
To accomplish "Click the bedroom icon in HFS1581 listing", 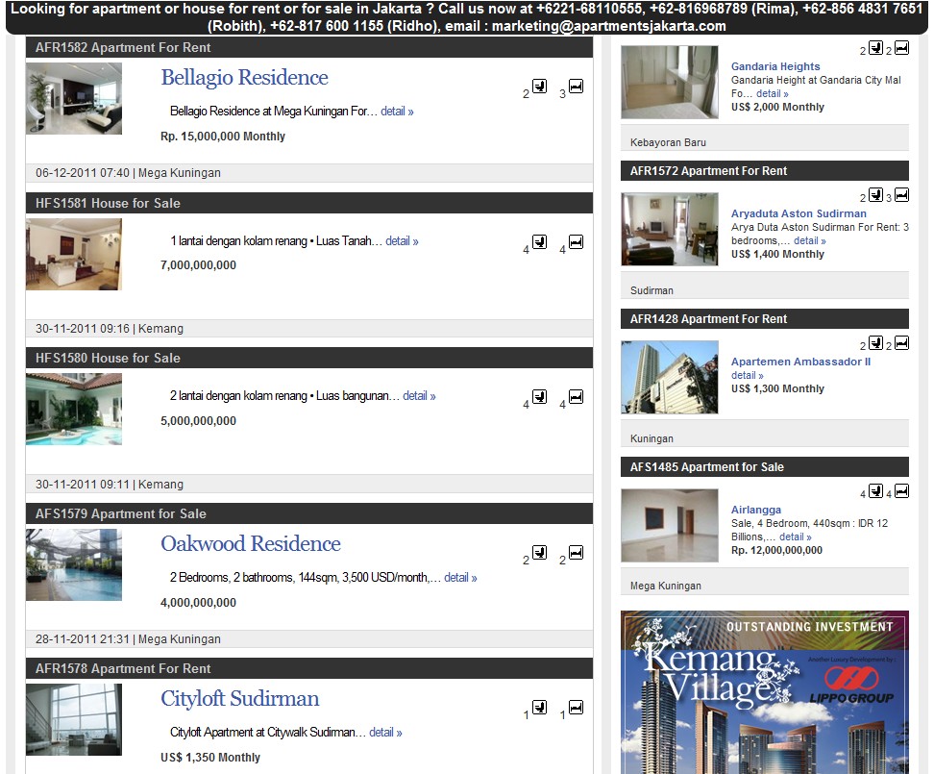I will pyautogui.click(x=576, y=242).
